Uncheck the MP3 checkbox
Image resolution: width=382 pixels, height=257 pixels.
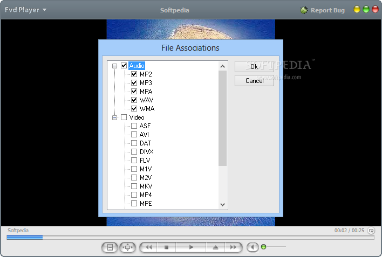click(134, 83)
